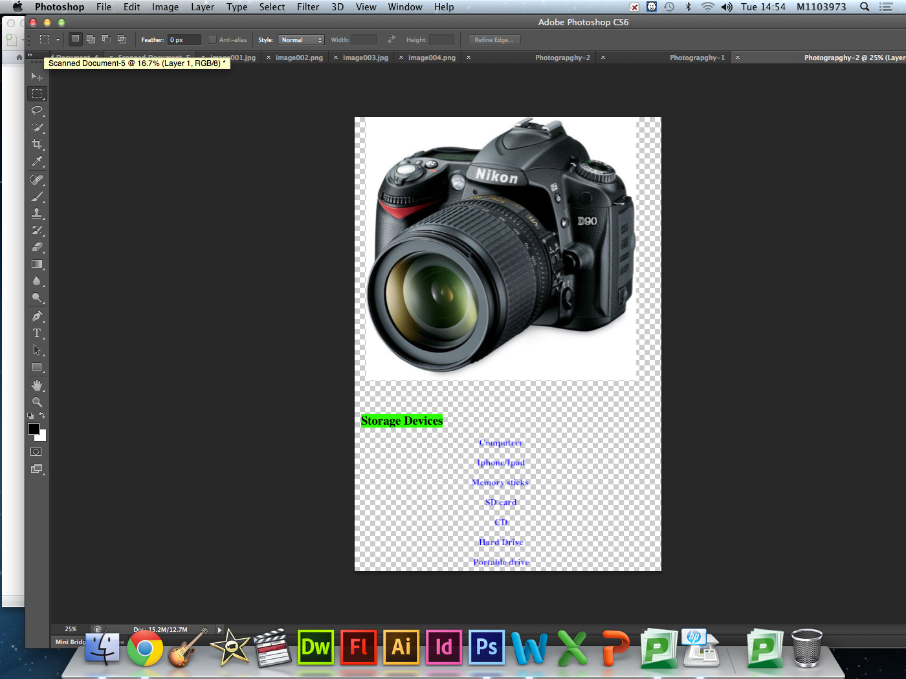
Task: Swap foreground and background colors
Action: click(42, 415)
